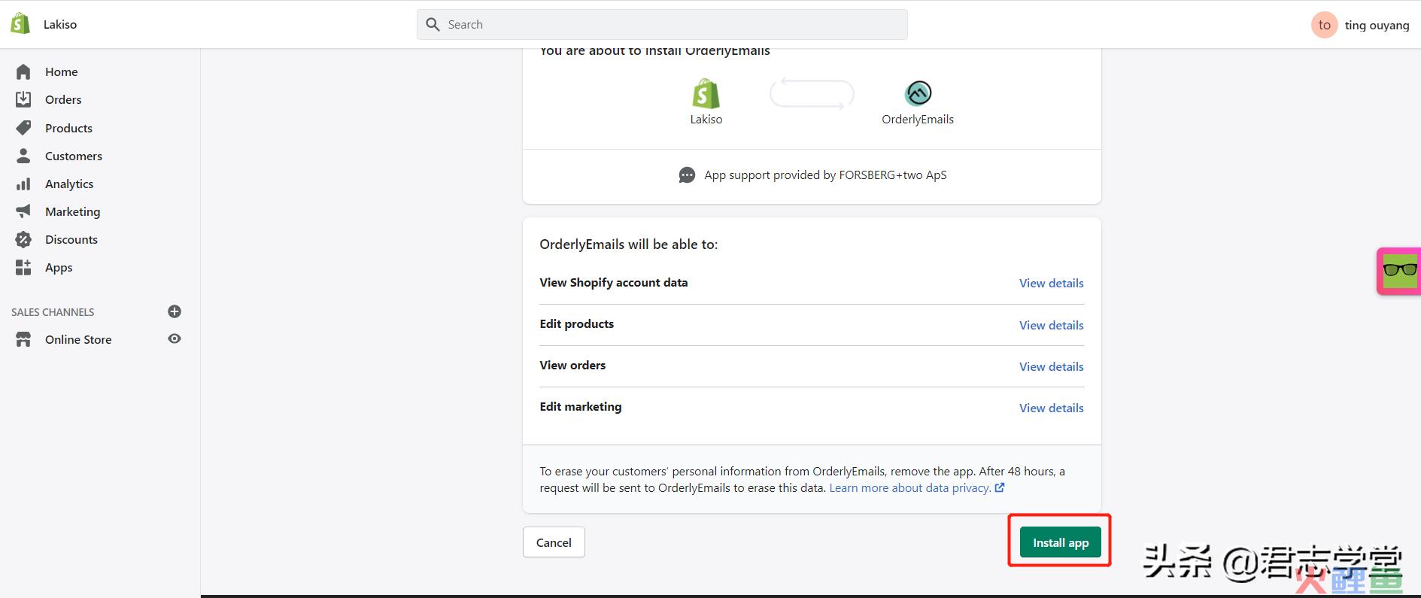Screen dimensions: 1421x598
Task: Open Orders page
Action: [x=63, y=99]
